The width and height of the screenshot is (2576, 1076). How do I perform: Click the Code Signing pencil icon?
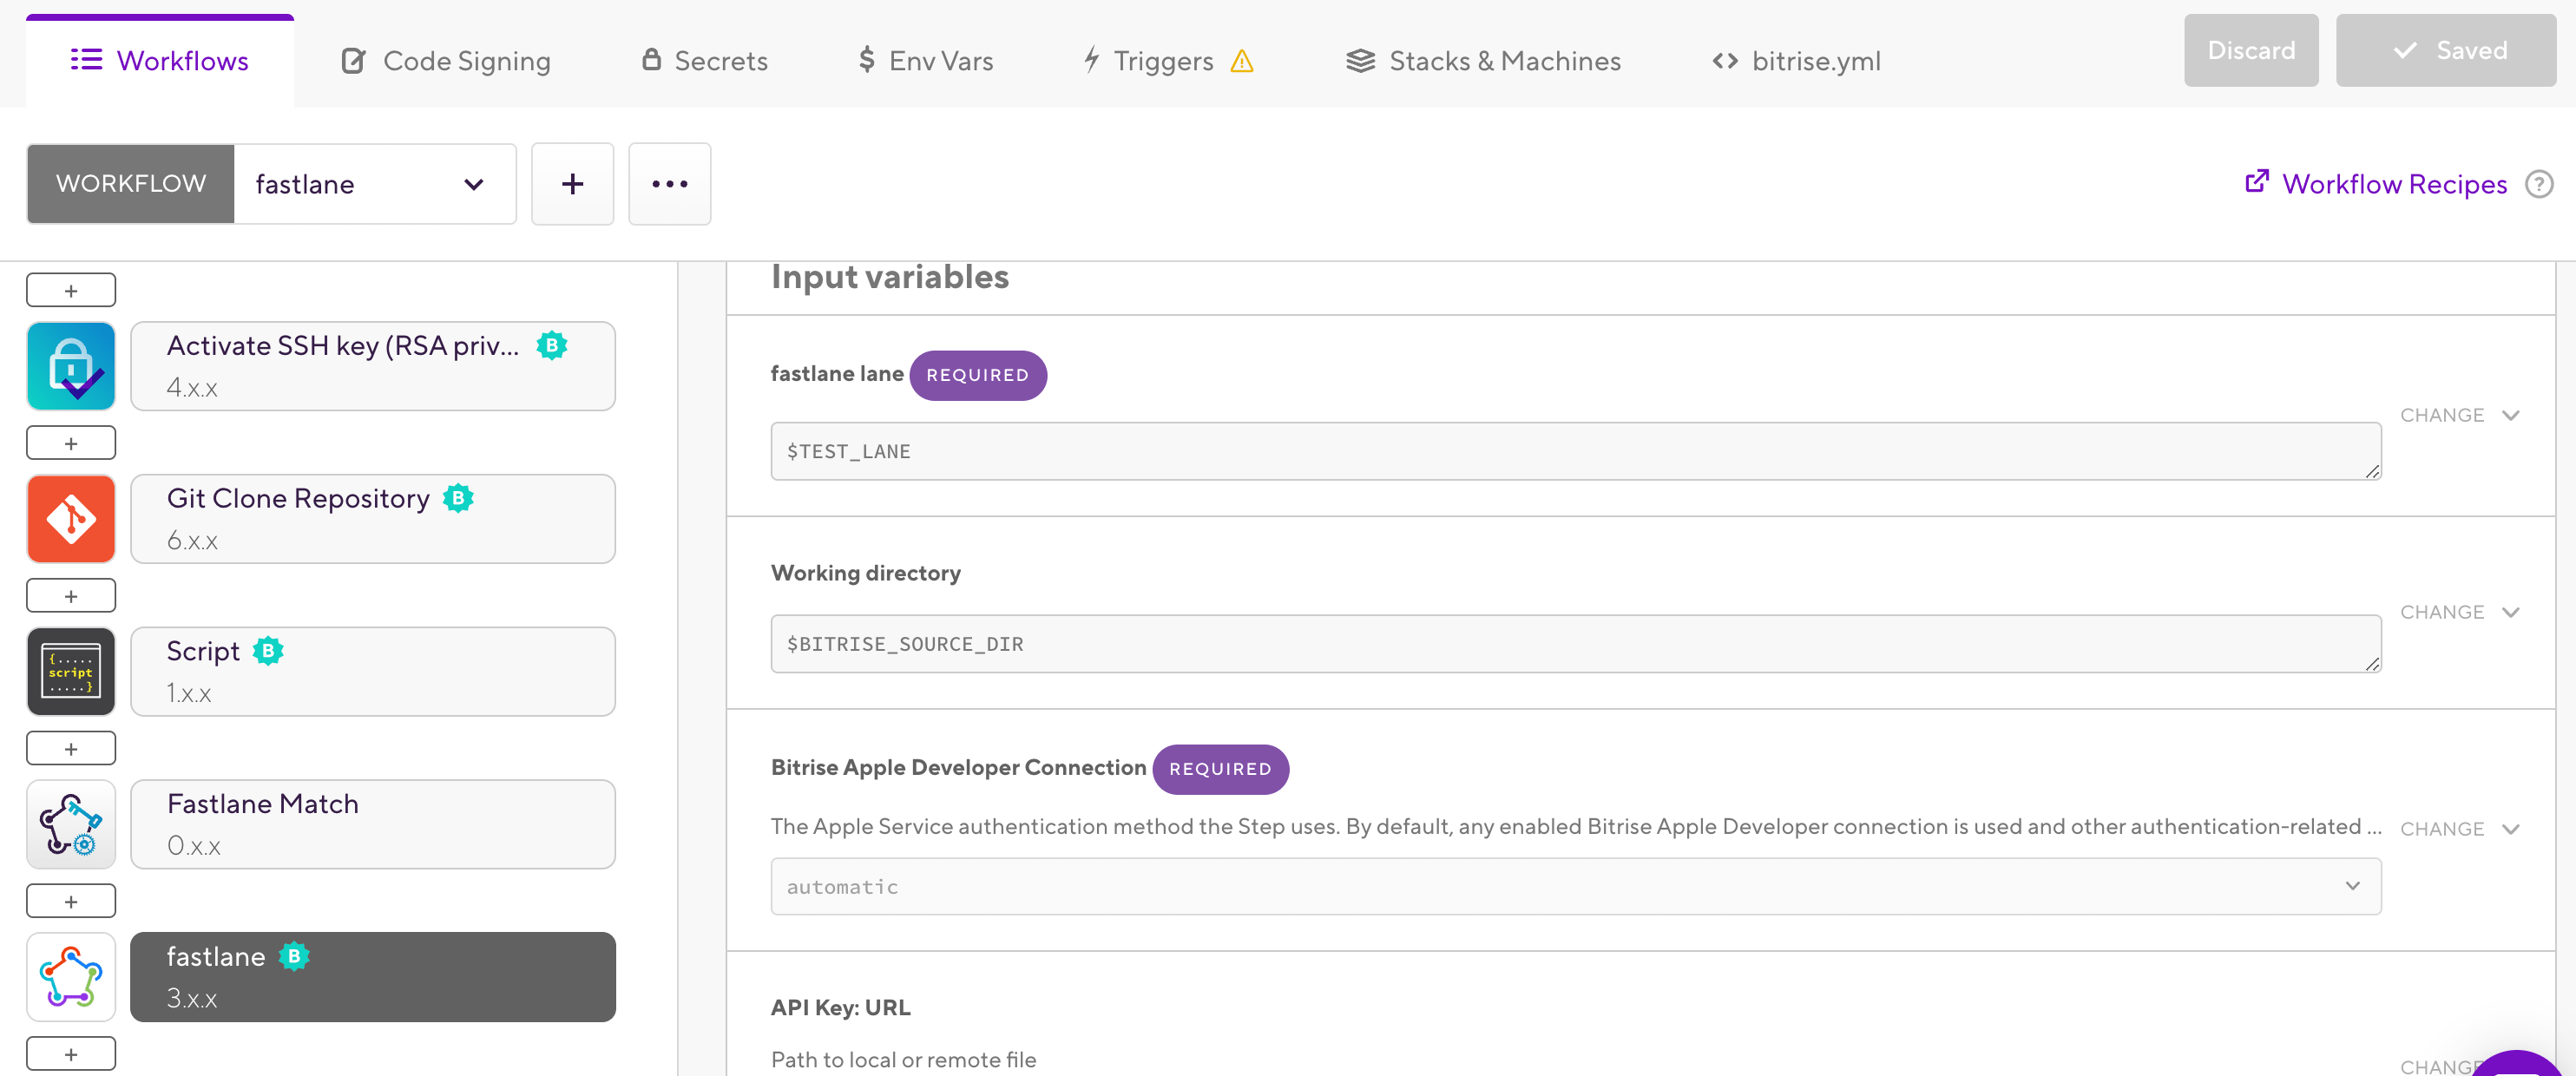coord(353,61)
